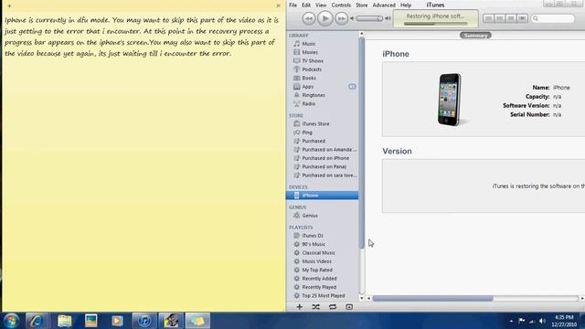This screenshot has width=585, height=329.
Task: Toggle shuffle at bottom of iTunes
Action: [315, 307]
